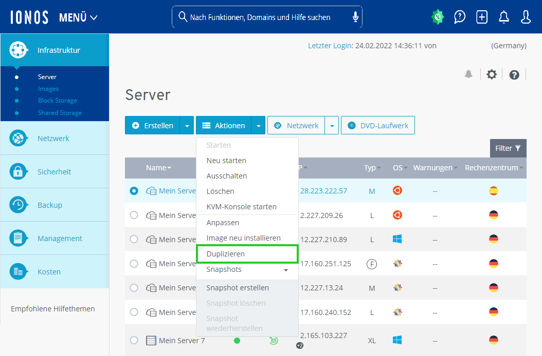Screen dimensions: 542x356
Task: Open Backup section in sidebar
Action: click(55, 205)
